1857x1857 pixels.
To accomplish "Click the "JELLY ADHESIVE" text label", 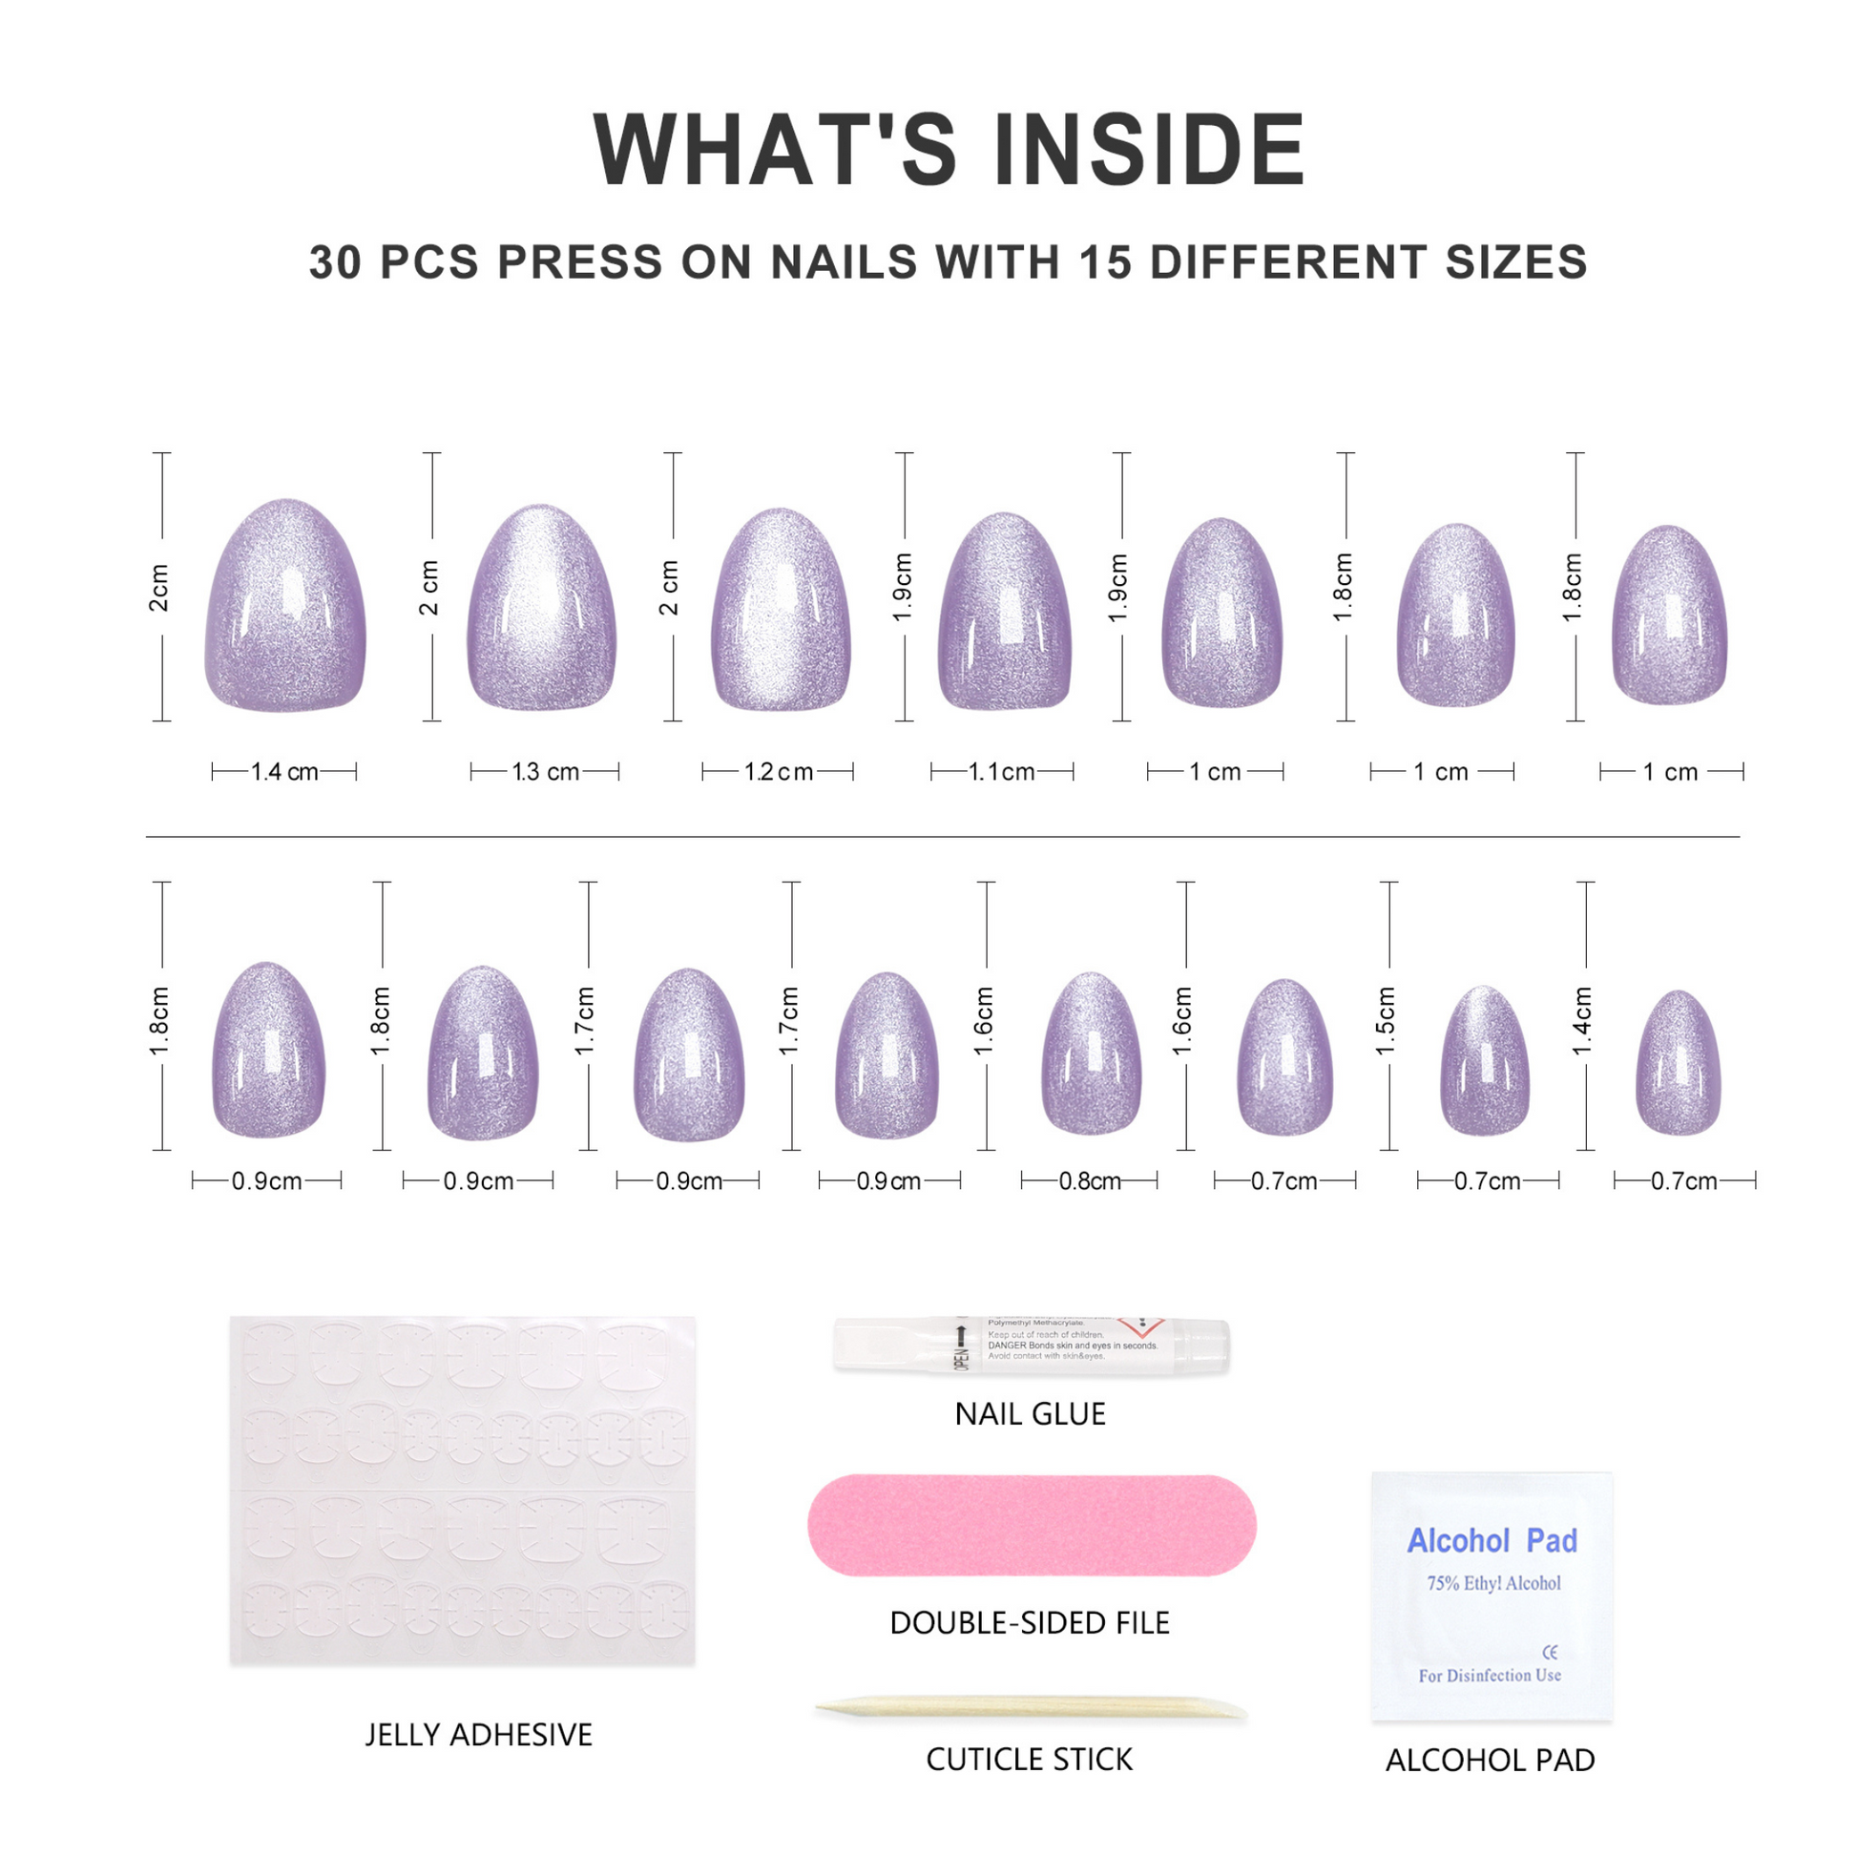I will point(479,1735).
